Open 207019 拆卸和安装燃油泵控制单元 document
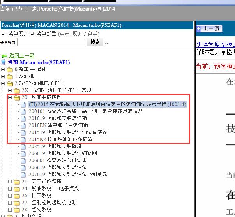The width and height of the screenshot is (235, 217). click(x=68, y=175)
